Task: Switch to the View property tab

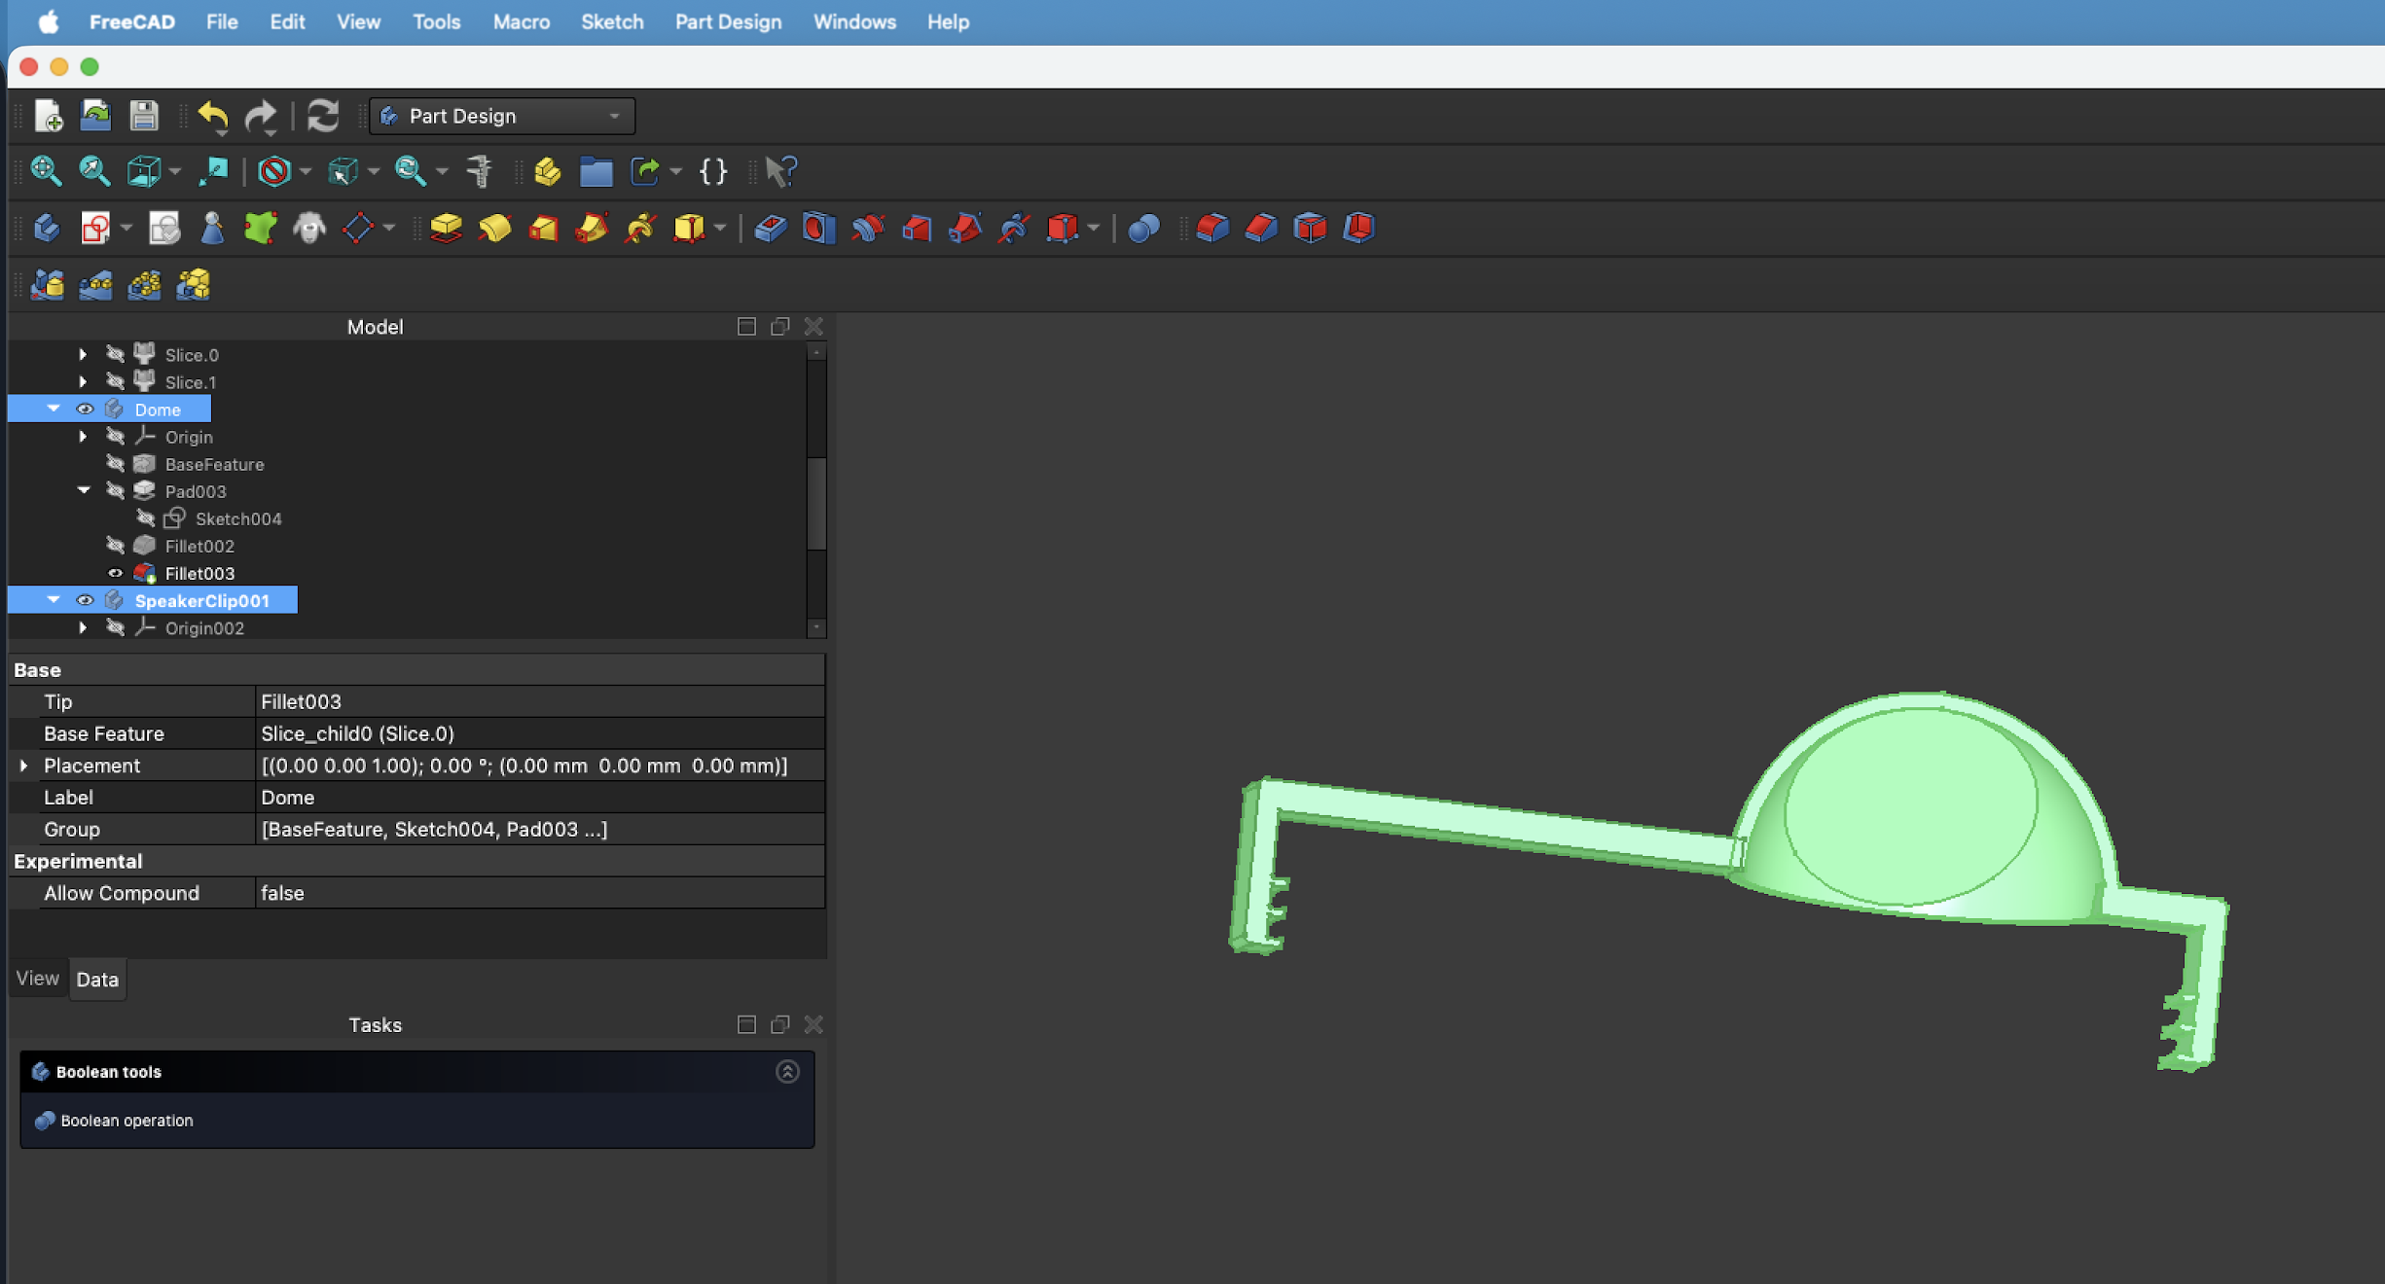Action: pos(37,979)
